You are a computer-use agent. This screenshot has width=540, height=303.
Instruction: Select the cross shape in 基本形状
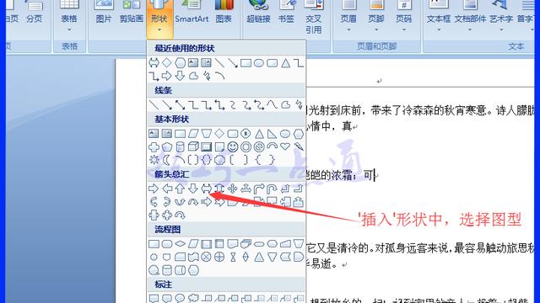(x=154, y=146)
